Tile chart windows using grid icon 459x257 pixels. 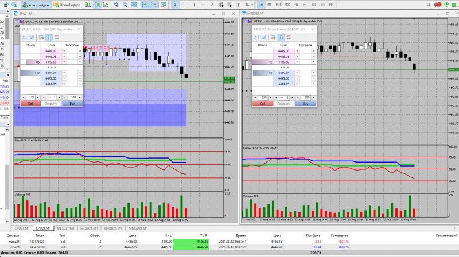tap(134, 5)
